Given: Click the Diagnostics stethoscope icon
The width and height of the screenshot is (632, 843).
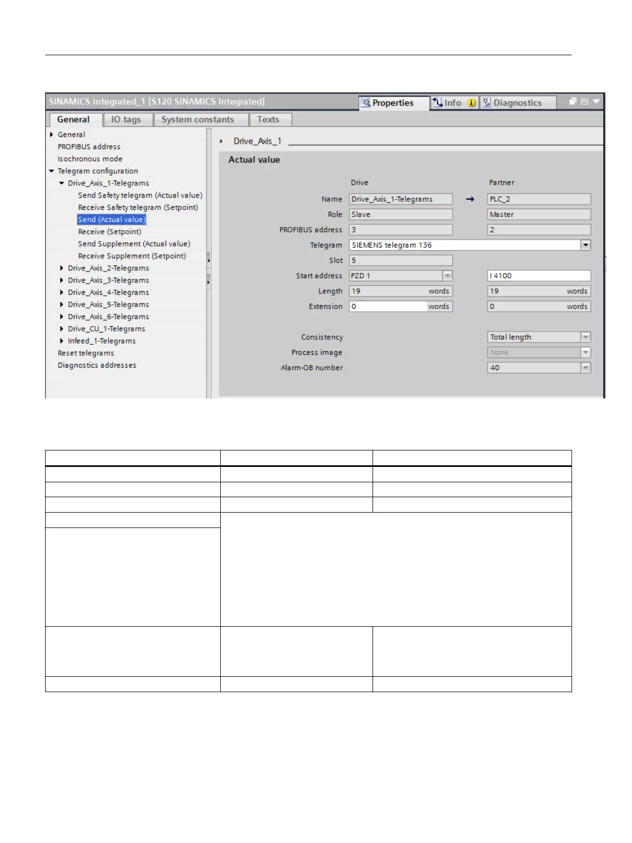Looking at the screenshot, I should 487,103.
